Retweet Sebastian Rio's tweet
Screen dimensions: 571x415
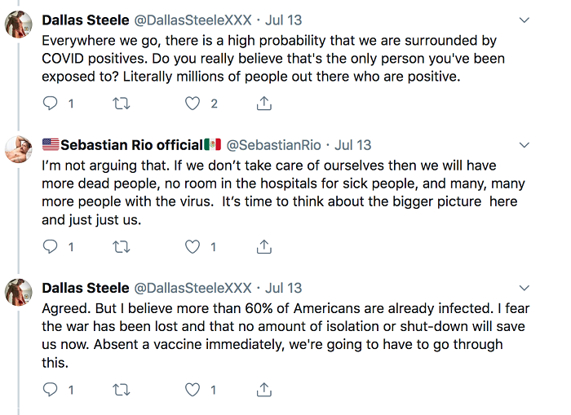tap(122, 246)
